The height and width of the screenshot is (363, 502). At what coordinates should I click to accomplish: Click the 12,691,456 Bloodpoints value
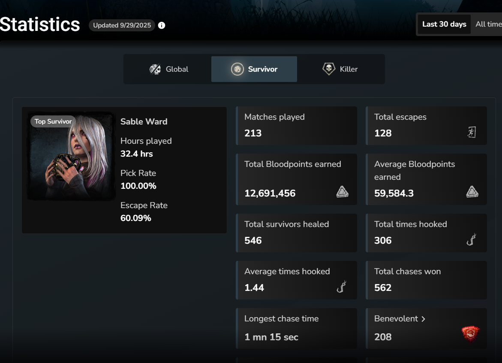270,193
